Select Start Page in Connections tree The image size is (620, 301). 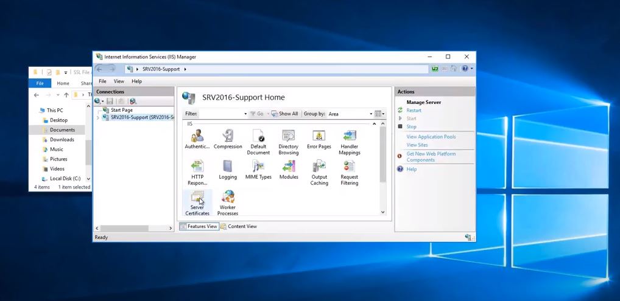[122, 110]
